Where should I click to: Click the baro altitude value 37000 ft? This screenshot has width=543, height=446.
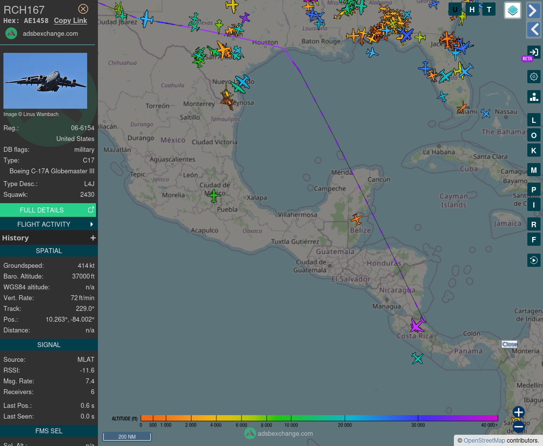[83, 276]
